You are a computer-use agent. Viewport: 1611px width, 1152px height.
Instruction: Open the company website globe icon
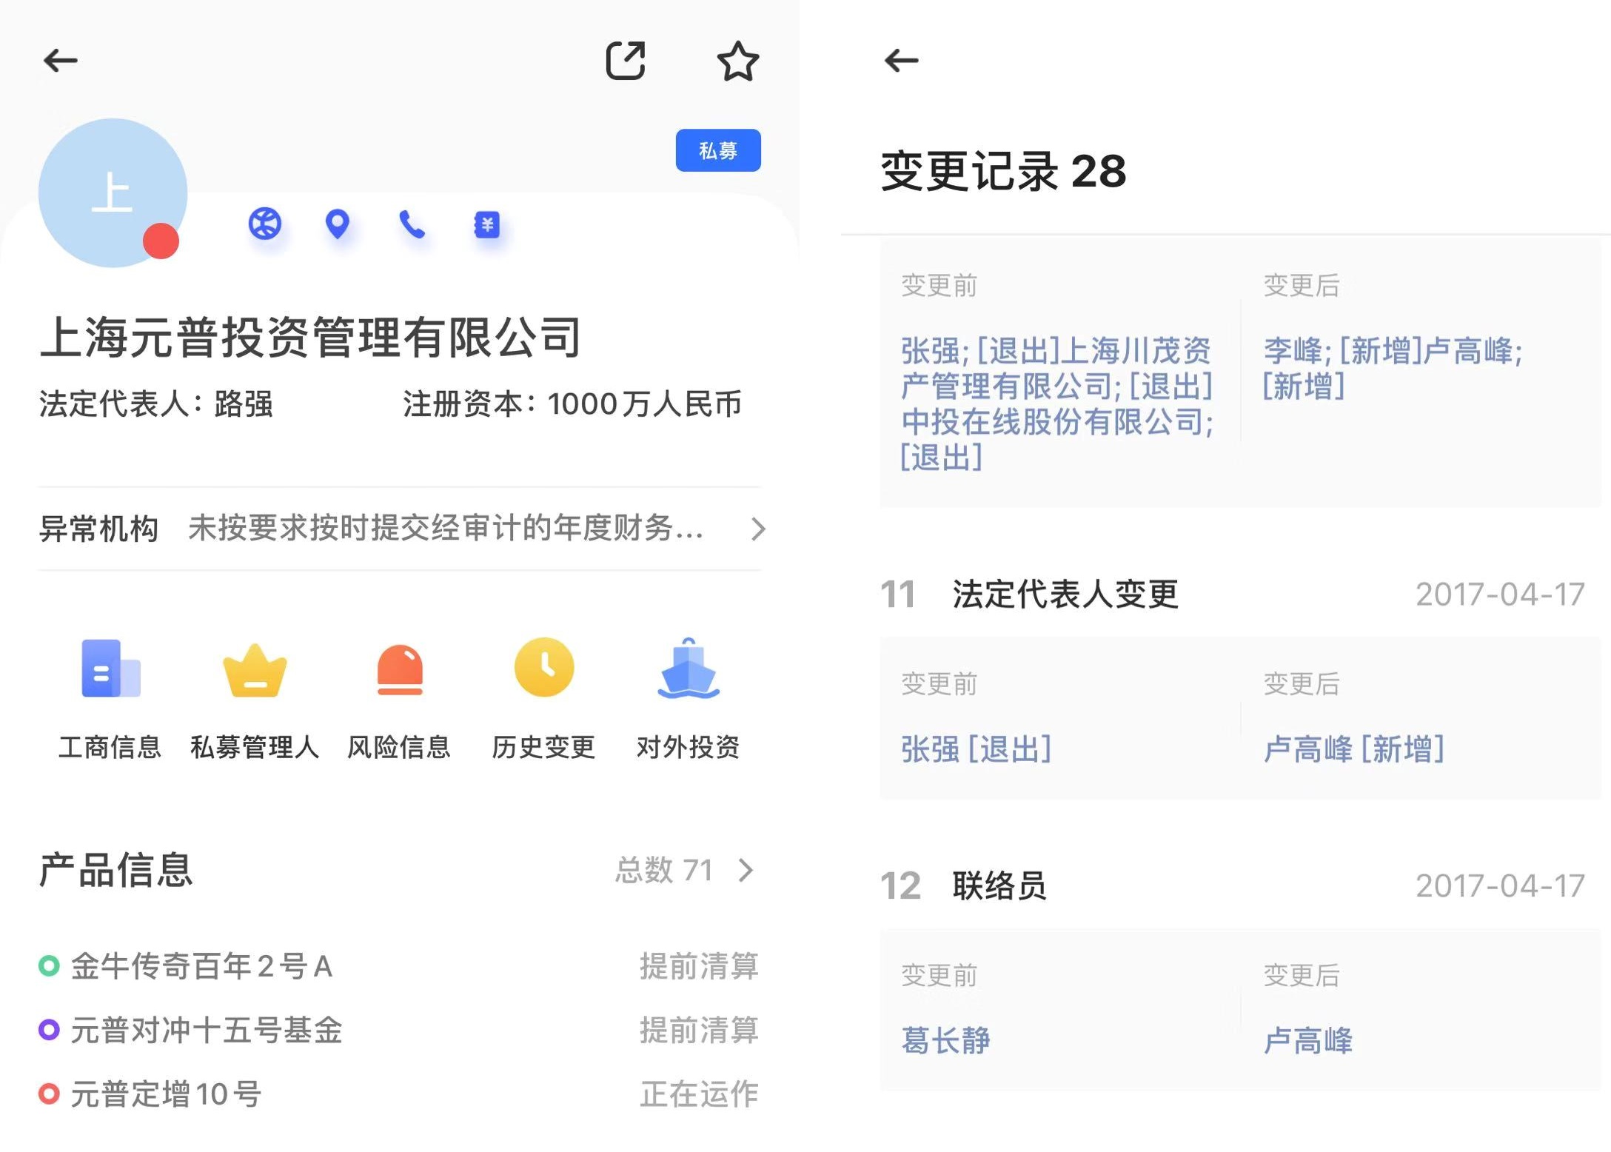click(264, 224)
